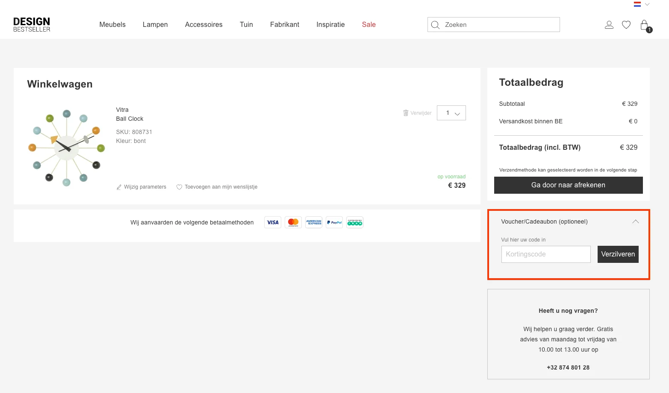This screenshot has height=393, width=669.
Task: Click Ga door naar afrekenen button
Action: point(568,185)
